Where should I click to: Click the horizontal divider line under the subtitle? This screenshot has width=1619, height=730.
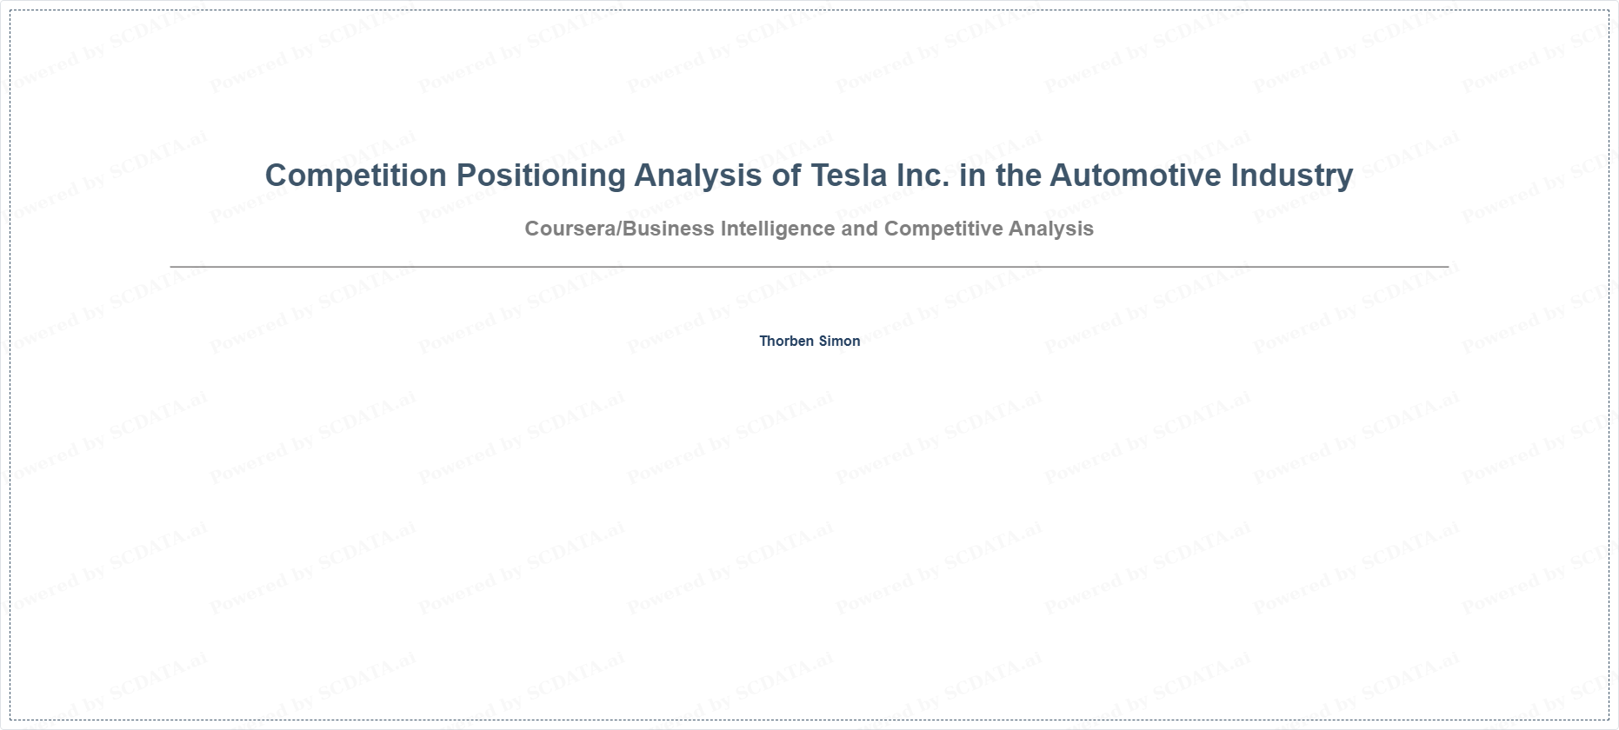point(809,267)
